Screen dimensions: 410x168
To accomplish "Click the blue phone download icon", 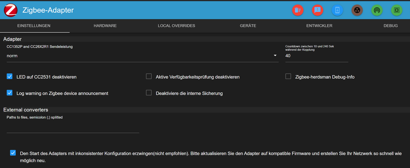I will (x=337, y=10).
